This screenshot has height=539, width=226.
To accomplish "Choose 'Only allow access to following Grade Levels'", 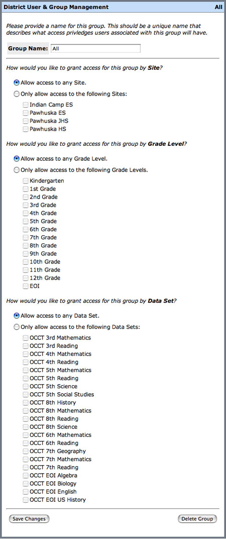I will click(16, 170).
